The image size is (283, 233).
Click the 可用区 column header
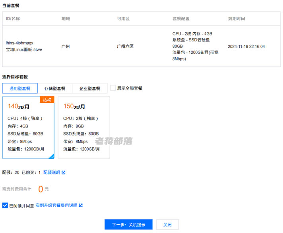pos(123,19)
